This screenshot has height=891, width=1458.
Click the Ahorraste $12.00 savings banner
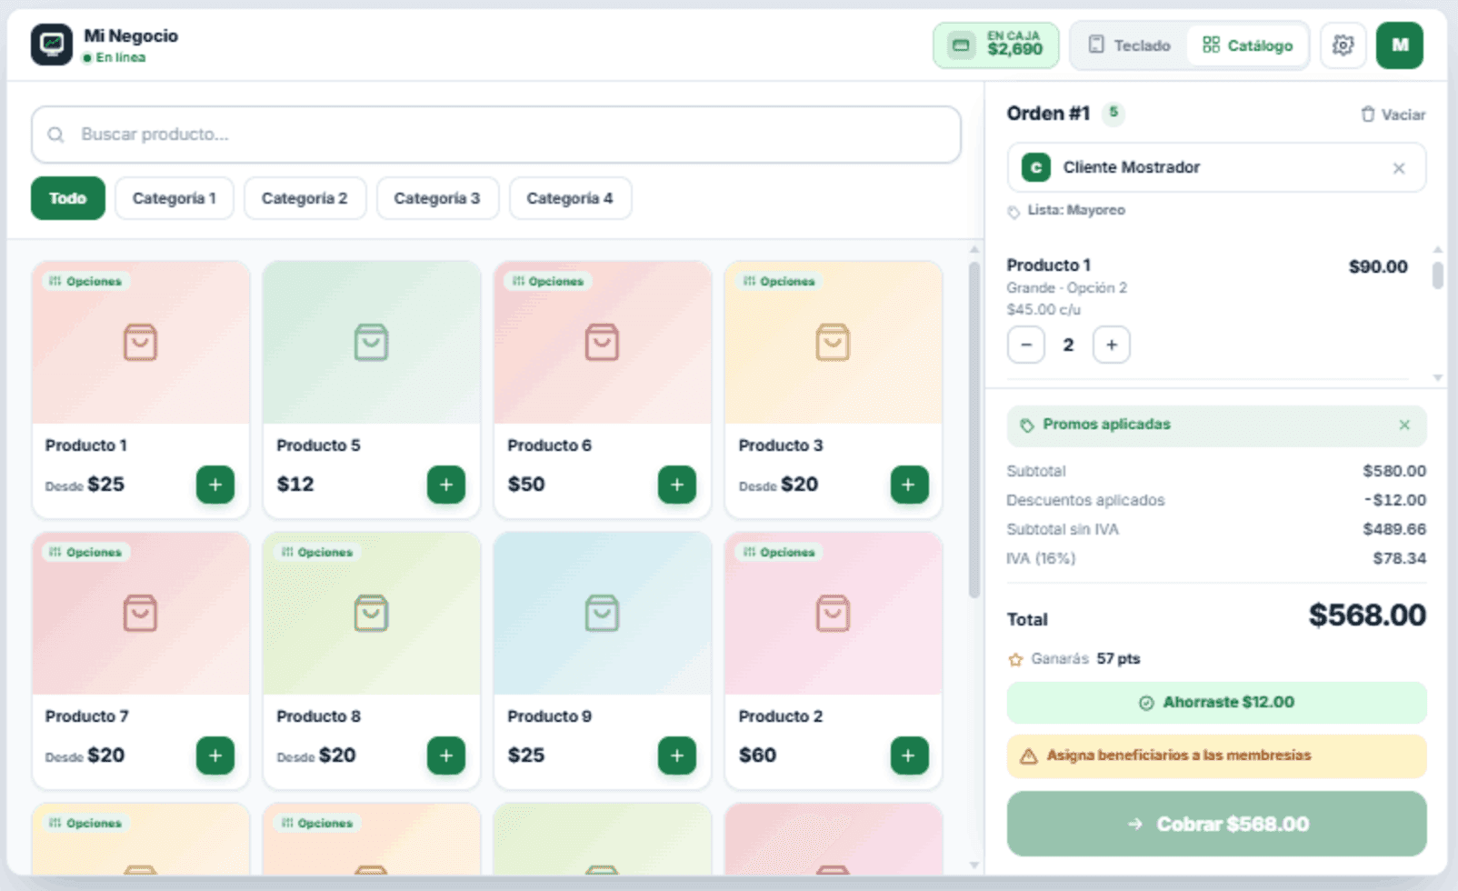tap(1216, 703)
